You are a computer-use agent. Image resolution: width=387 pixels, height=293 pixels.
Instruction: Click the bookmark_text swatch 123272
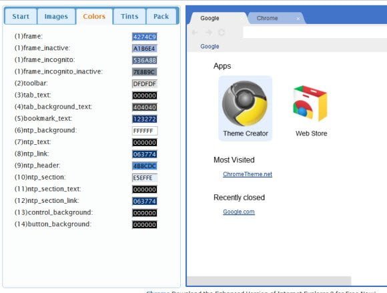[145, 119]
